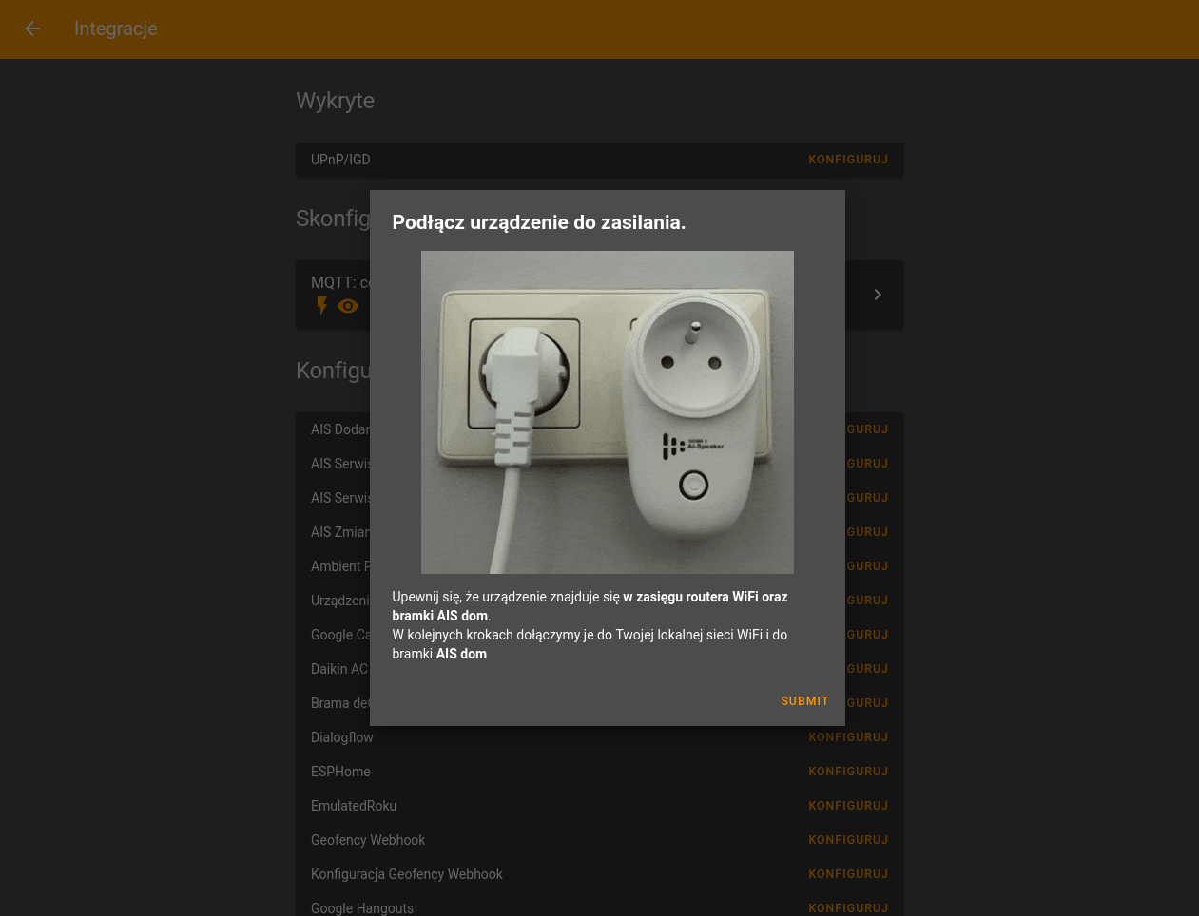
Task: Click Konfiguracja Geofency Webhook label
Action: point(407,874)
